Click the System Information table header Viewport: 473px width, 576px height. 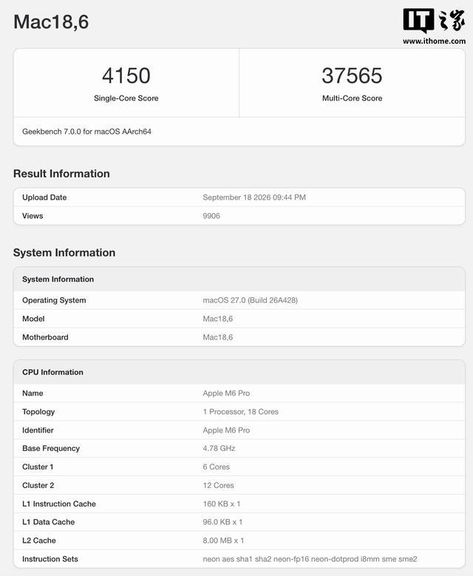[239, 279]
